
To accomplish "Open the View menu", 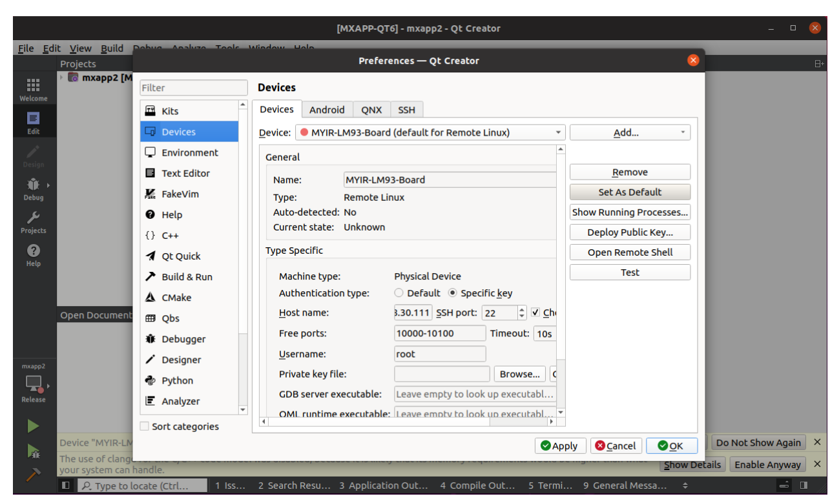I will coord(81,48).
